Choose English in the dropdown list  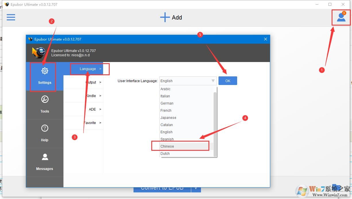click(x=187, y=132)
